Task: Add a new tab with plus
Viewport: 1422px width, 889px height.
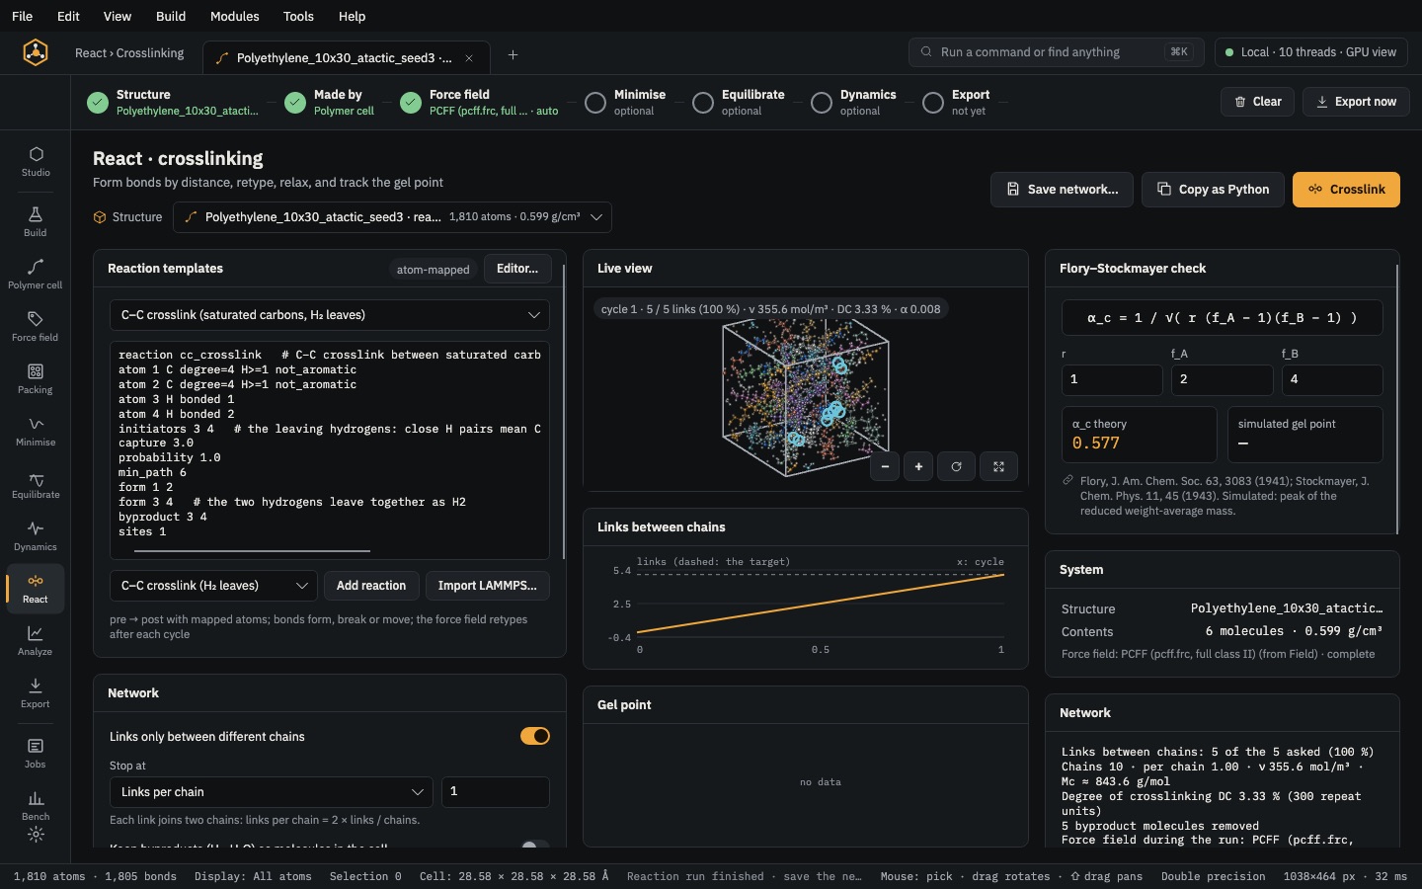Action: point(513,55)
